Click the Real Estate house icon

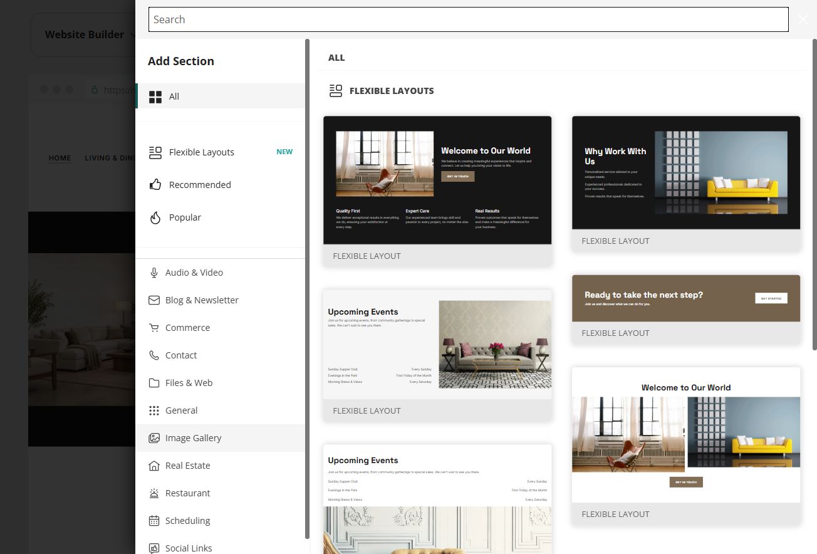154,466
